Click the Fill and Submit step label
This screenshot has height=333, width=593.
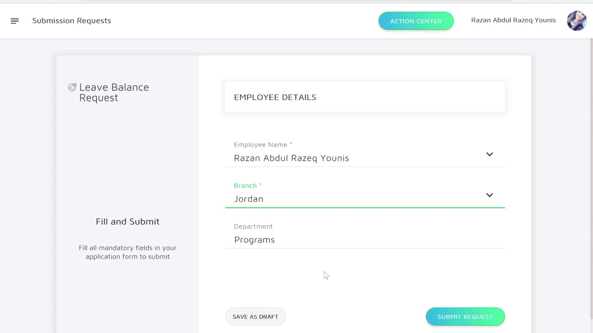(x=127, y=222)
